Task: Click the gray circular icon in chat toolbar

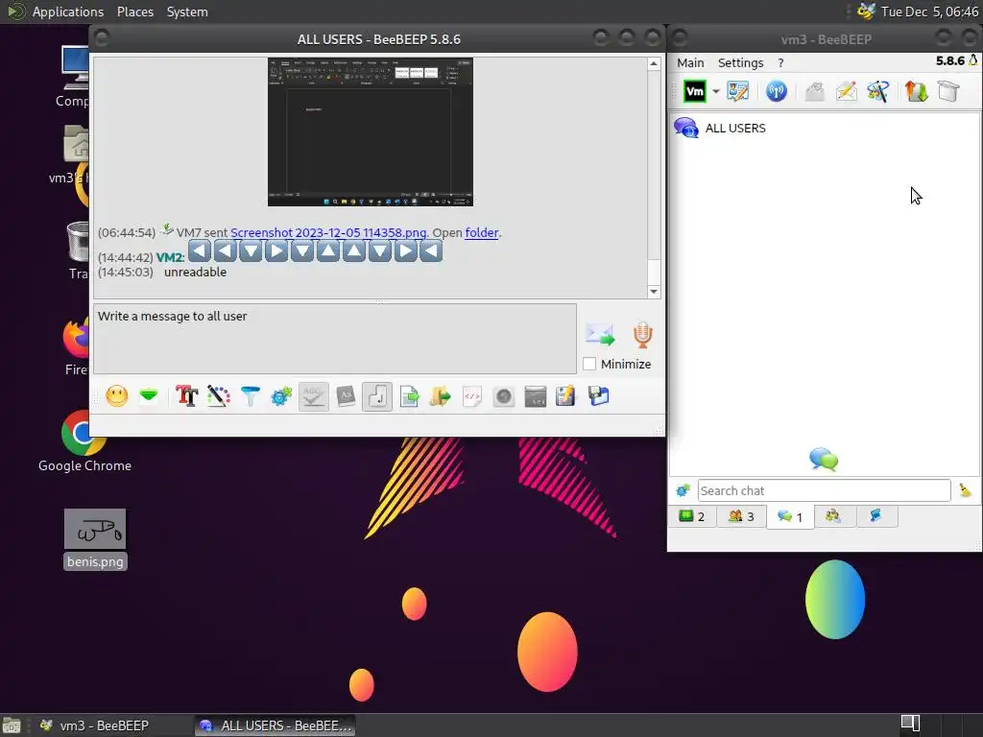Action: click(x=503, y=396)
